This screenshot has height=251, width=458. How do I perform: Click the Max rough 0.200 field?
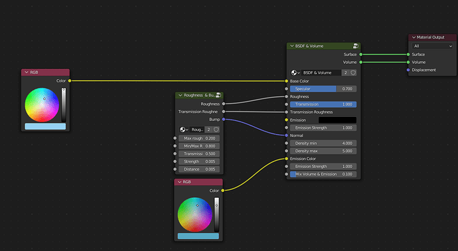pyautogui.click(x=199, y=138)
